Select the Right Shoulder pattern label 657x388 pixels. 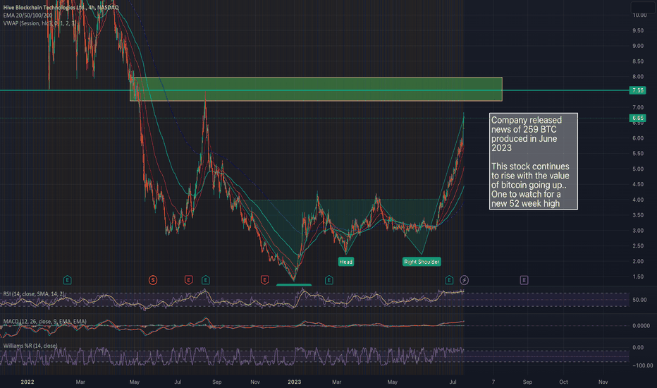point(422,262)
